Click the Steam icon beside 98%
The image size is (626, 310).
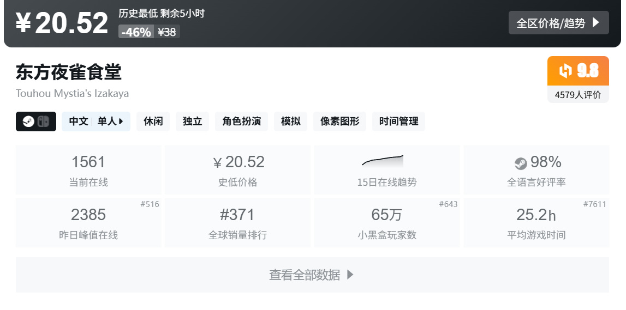(521, 163)
